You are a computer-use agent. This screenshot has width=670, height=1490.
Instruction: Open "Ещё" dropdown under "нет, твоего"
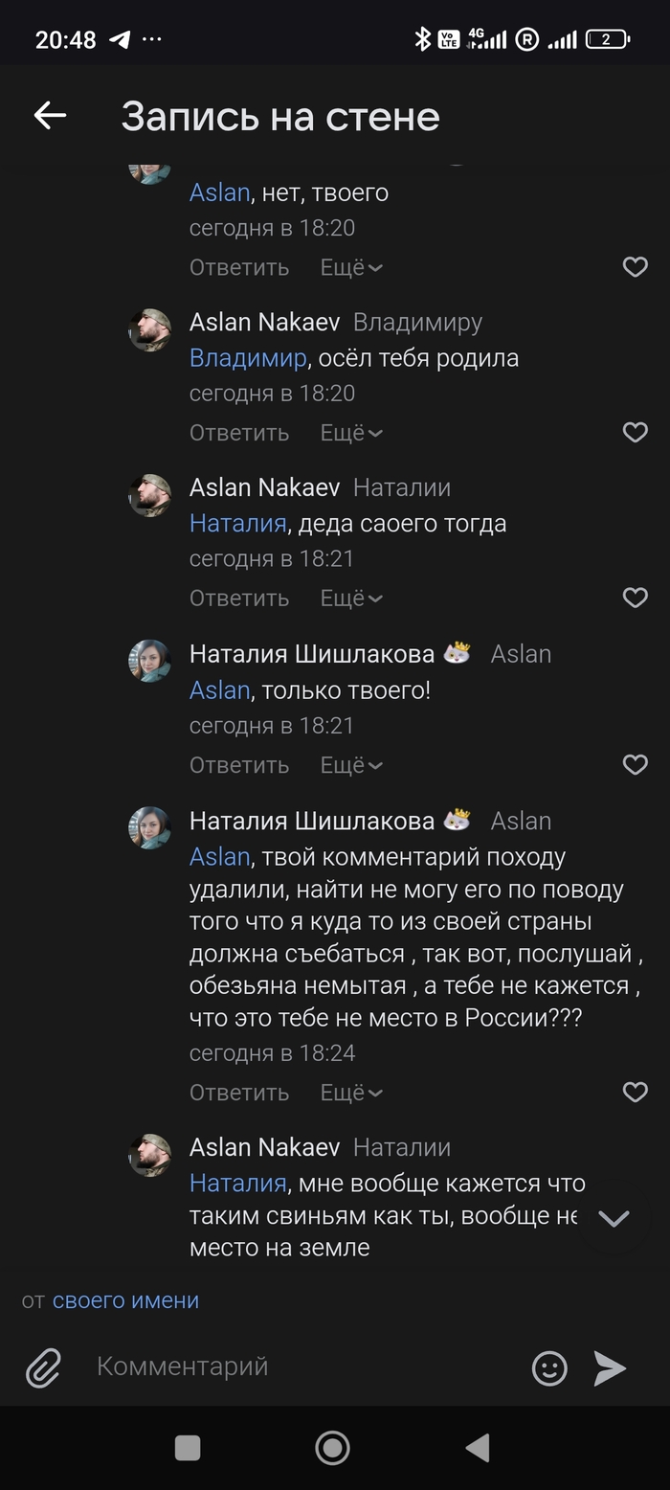coord(351,268)
